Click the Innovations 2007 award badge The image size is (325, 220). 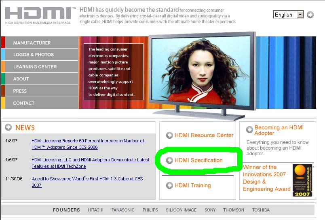[302, 180]
